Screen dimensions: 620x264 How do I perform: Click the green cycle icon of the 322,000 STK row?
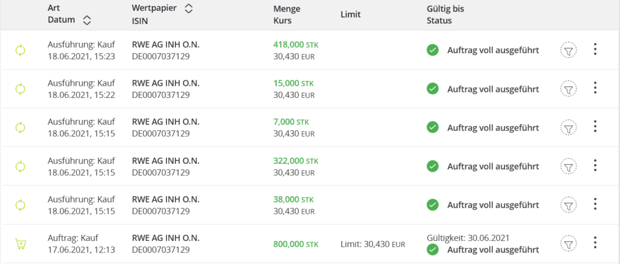tap(21, 166)
